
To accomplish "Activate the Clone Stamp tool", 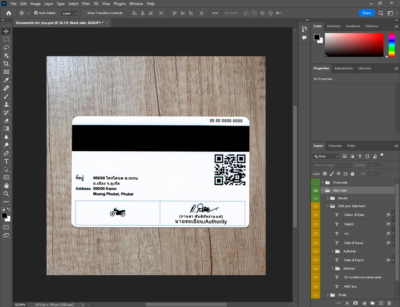I will (x=6, y=104).
